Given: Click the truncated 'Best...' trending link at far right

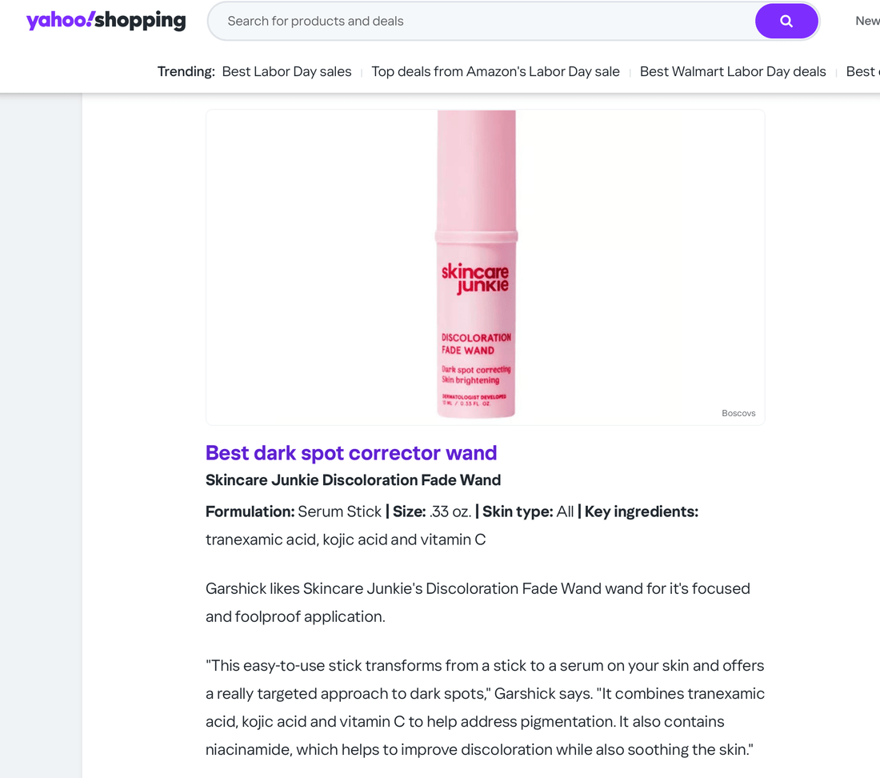Looking at the screenshot, I should tap(862, 71).
